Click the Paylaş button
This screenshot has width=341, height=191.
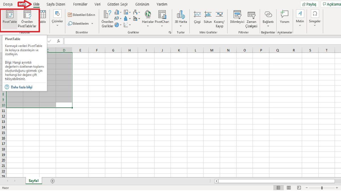coord(309,4)
